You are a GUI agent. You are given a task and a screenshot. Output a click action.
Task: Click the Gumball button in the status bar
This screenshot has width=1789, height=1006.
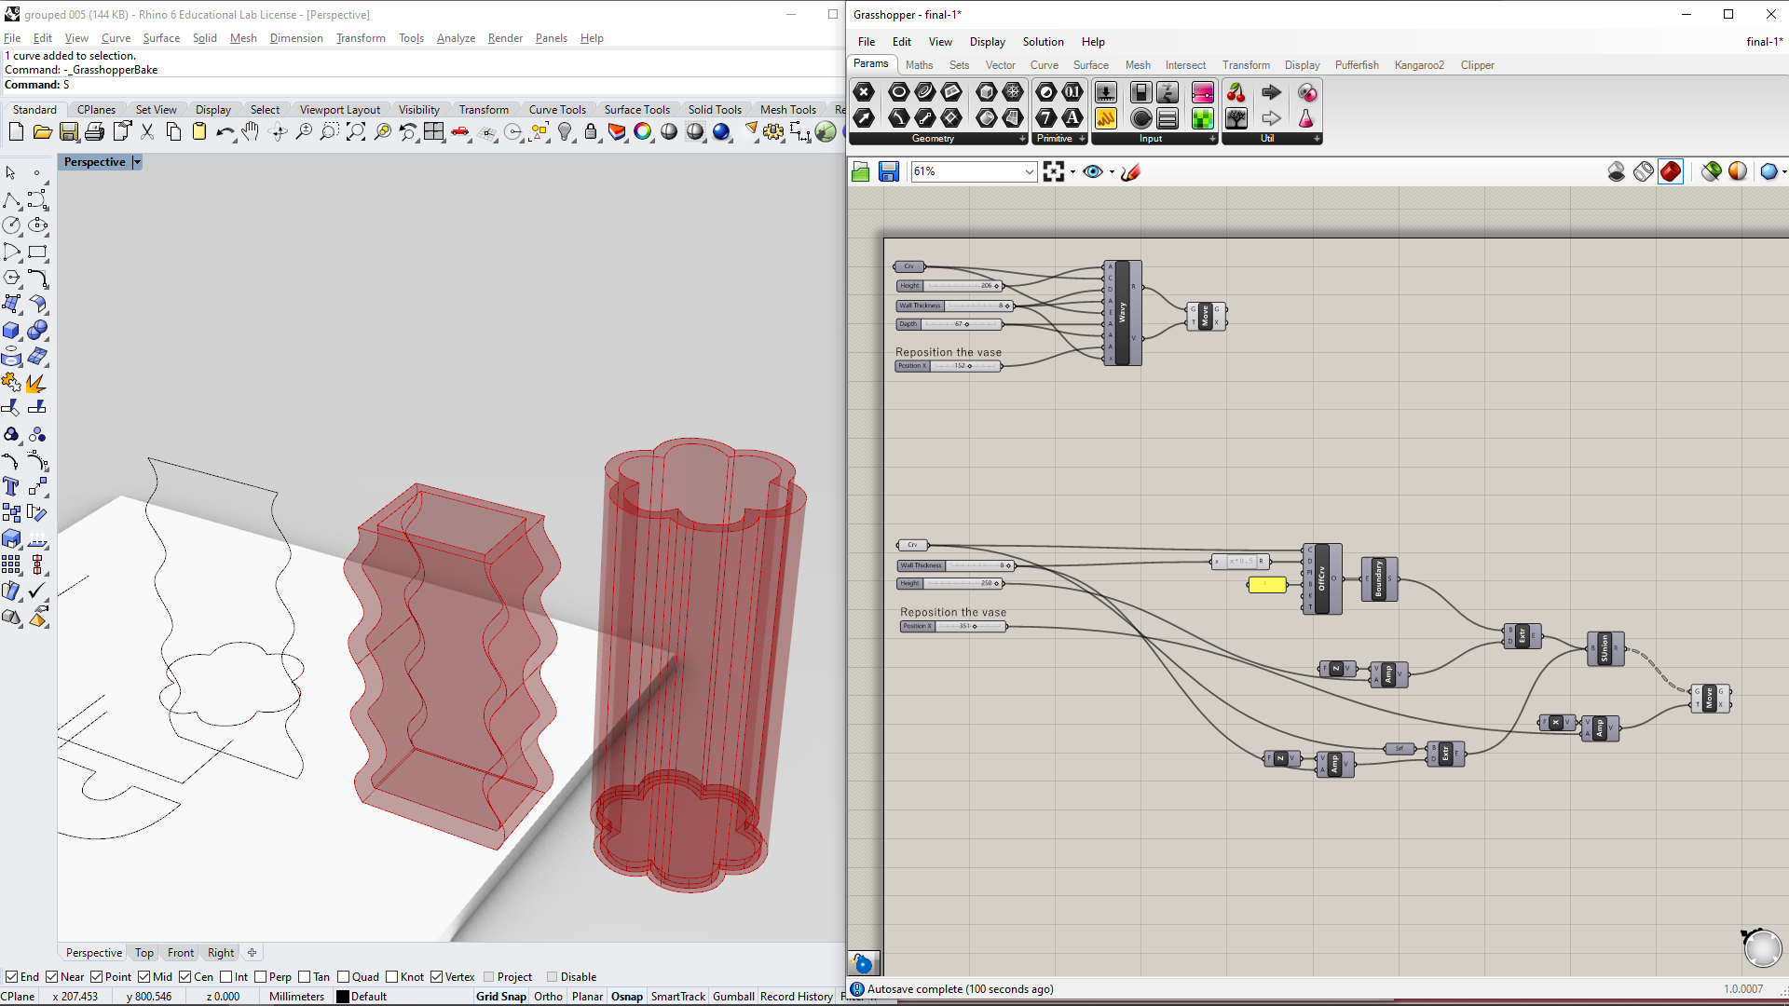(733, 996)
